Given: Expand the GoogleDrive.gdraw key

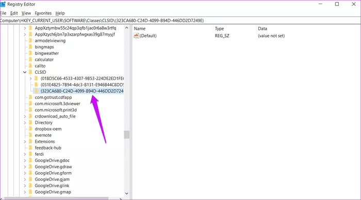Looking at the screenshot, I should coord(25,167).
